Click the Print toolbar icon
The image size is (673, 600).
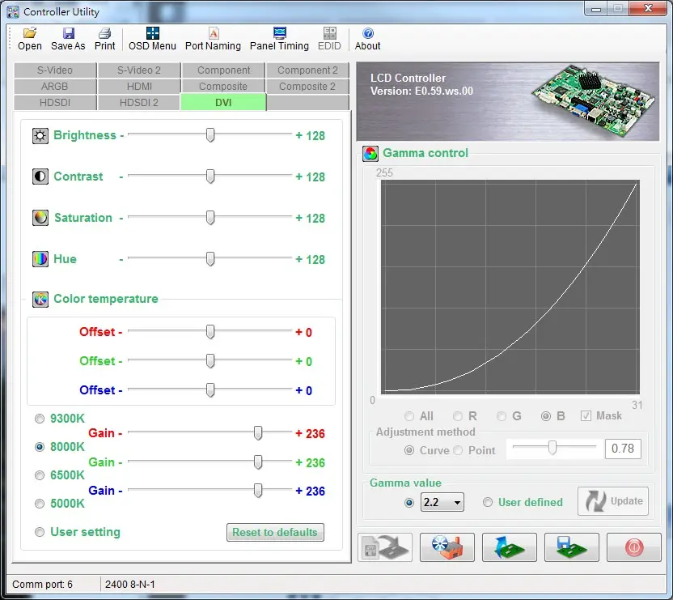coord(104,33)
